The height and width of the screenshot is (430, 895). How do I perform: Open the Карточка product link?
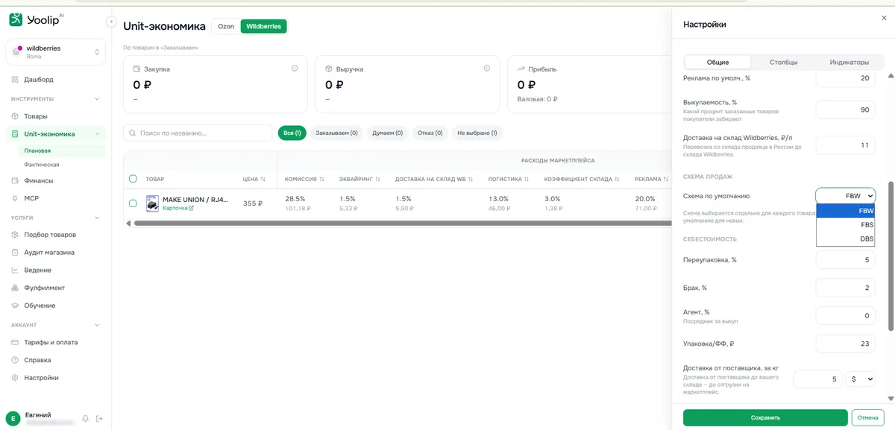[x=178, y=209]
